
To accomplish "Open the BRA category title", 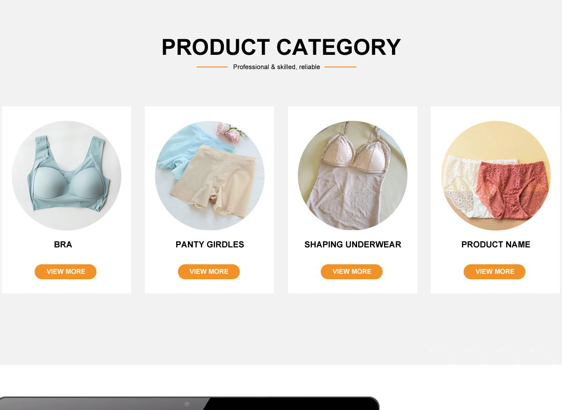I will [63, 245].
